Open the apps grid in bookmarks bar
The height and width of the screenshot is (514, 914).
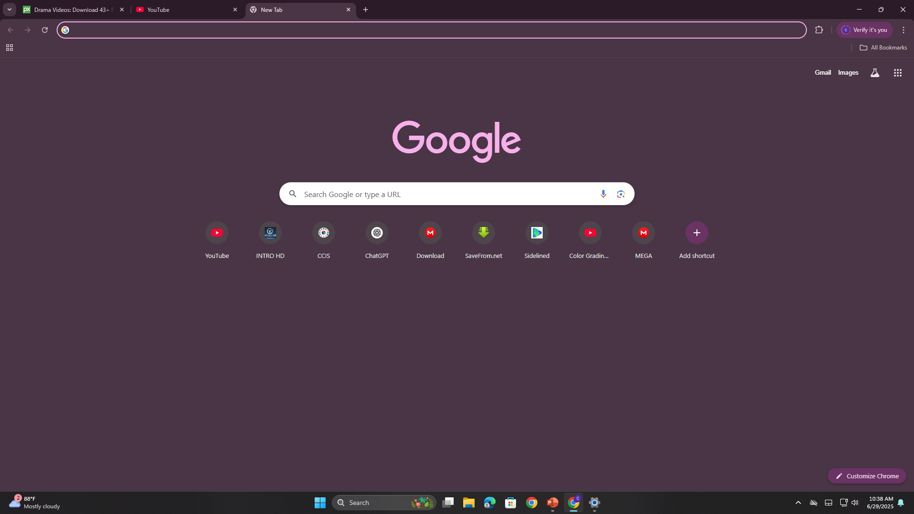click(10, 48)
